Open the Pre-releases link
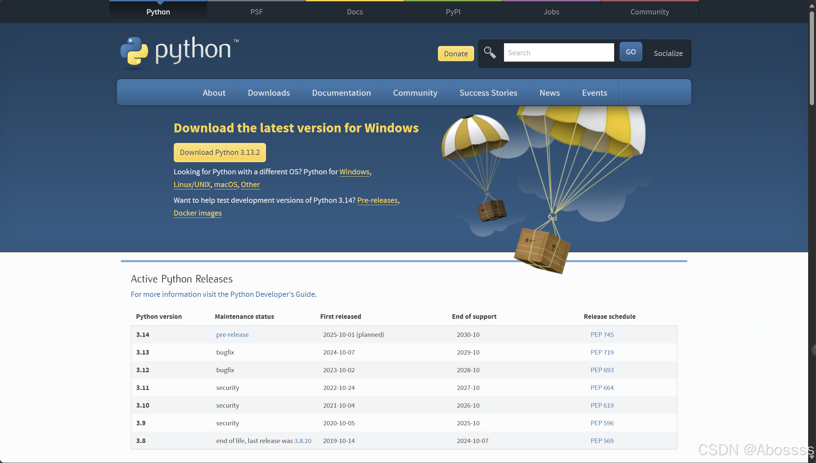This screenshot has height=463, width=816. point(377,200)
